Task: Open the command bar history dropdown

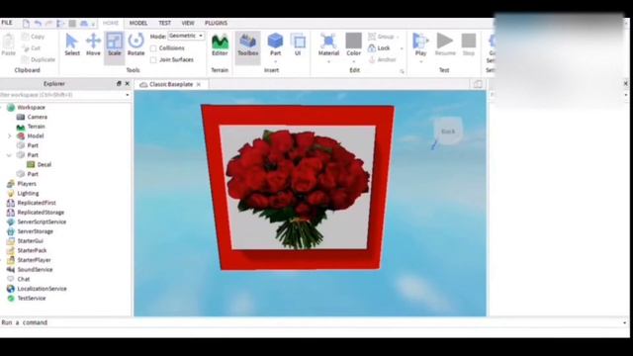Action: (625, 322)
